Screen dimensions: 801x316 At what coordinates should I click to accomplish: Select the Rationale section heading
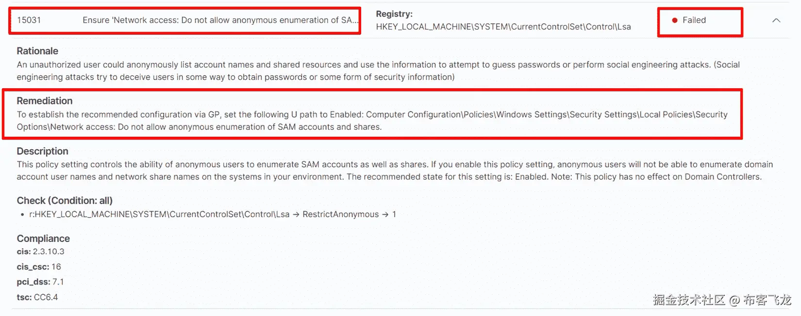[x=37, y=50]
